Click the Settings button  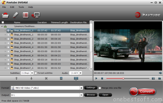tap(91, 88)
